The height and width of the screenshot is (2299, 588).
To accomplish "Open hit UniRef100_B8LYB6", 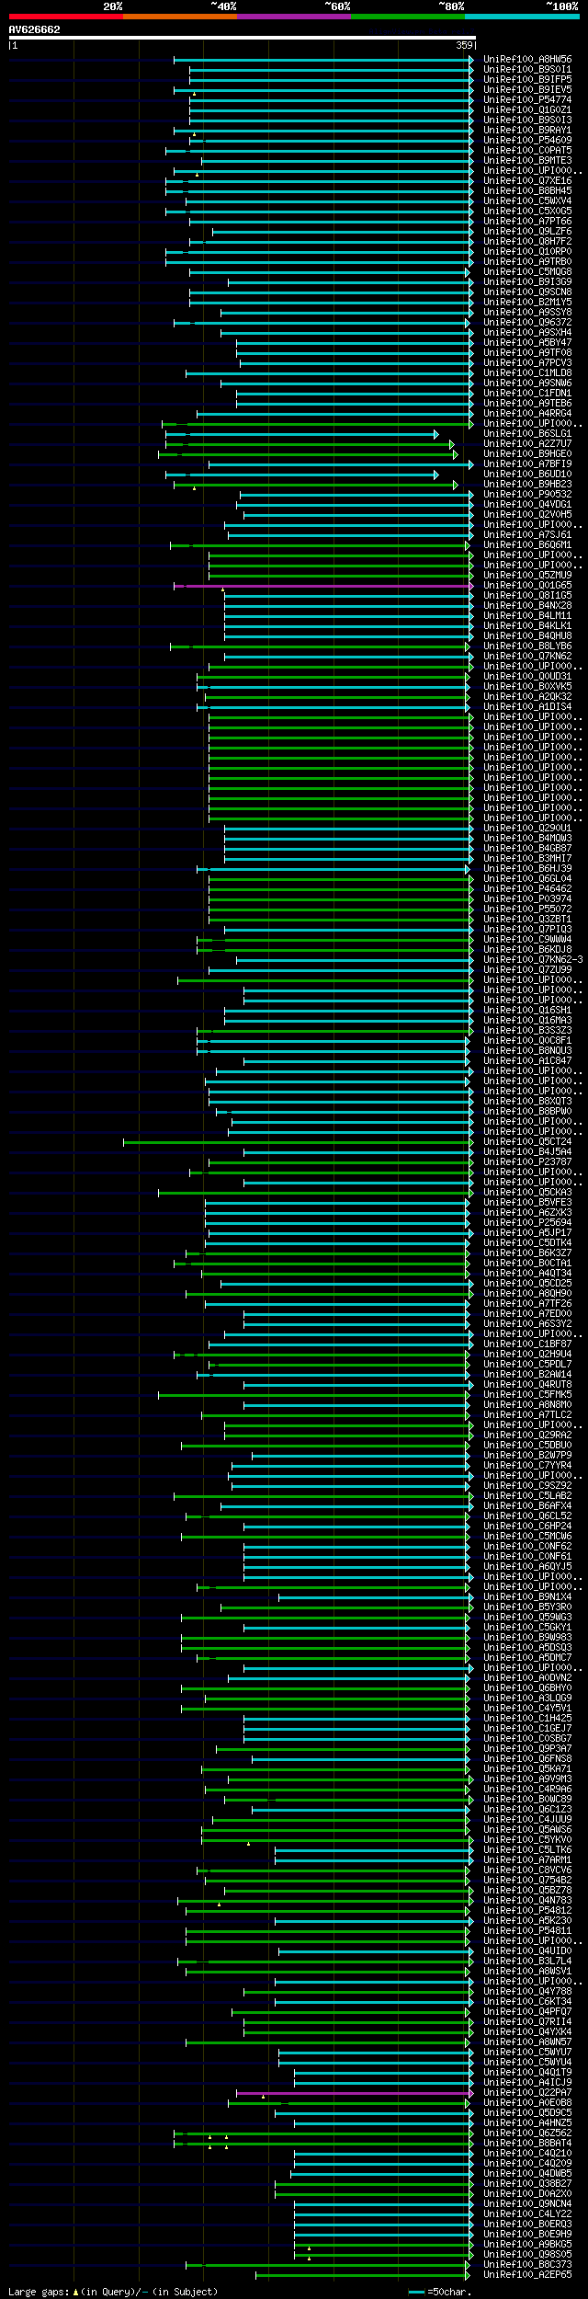I will (x=527, y=646).
